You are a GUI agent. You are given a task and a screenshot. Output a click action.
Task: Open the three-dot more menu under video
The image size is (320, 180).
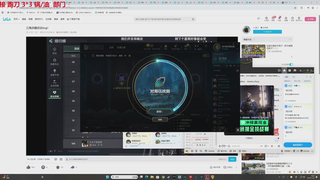pyautogui.click(x=236, y=167)
